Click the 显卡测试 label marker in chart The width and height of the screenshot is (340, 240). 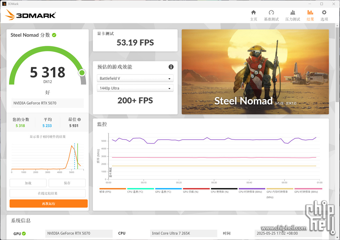110,172
